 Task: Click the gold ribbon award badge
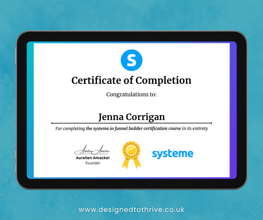131,155
